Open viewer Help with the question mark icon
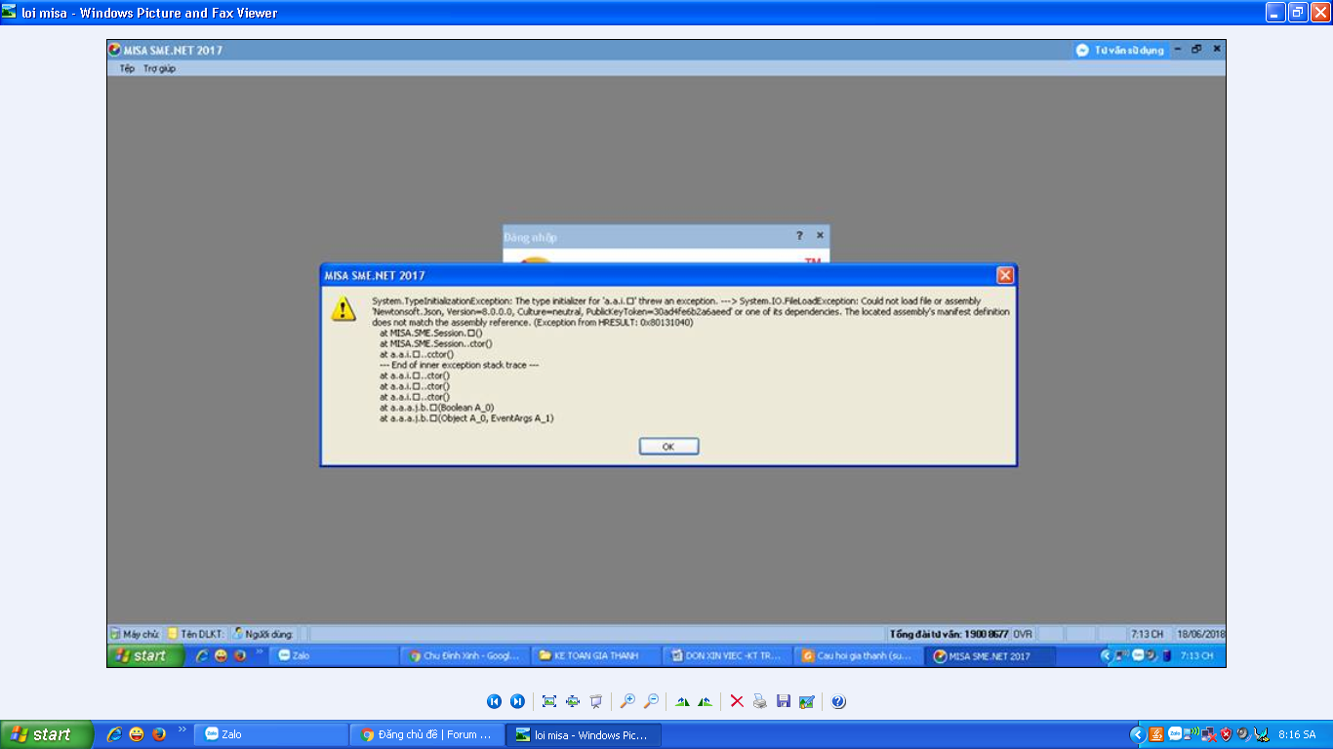 [838, 701]
